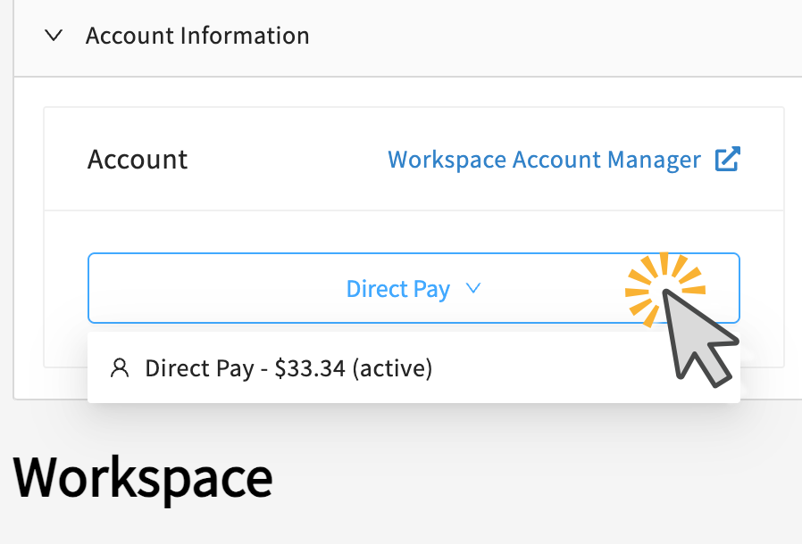Click the word "Workspace" in the blue link

(447, 160)
